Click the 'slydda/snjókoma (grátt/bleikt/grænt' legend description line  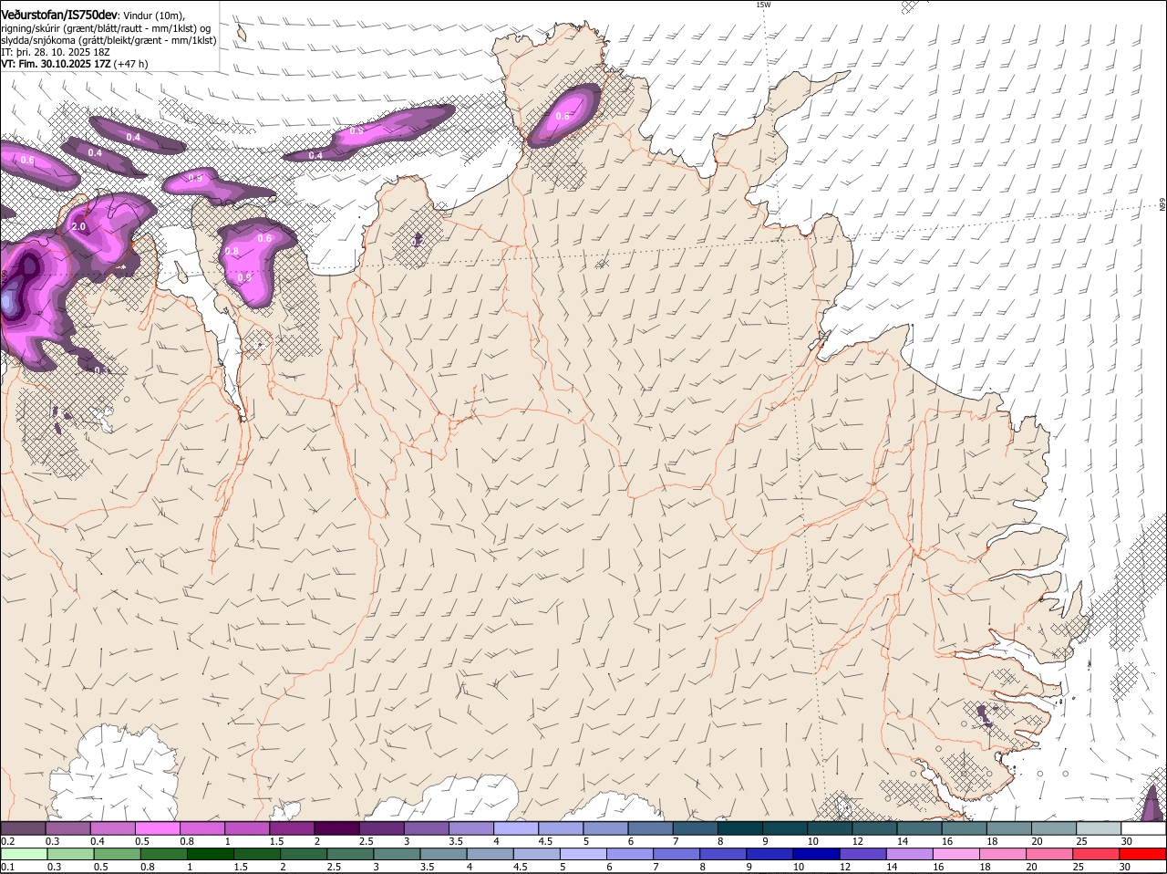[x=108, y=40]
